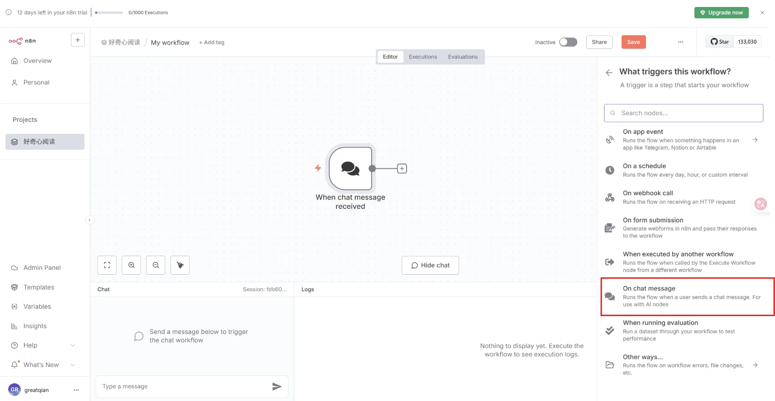Open Variables from the sidebar
Screen dimensions: 775x401
(x=37, y=306)
